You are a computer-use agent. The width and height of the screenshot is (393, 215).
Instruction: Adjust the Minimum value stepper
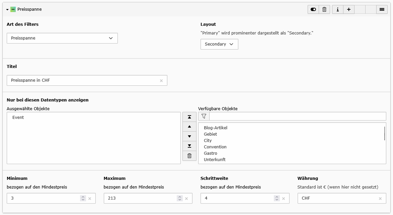(83, 198)
